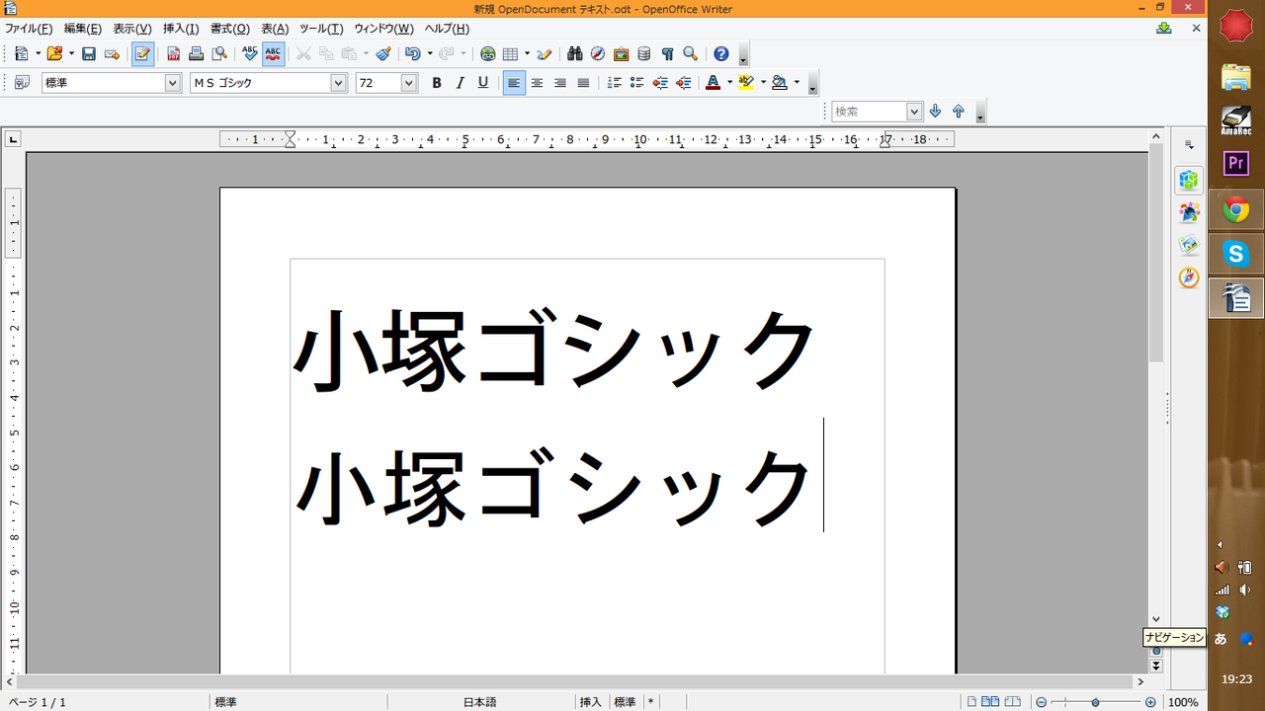
Task: Open the Background Color dropdown arrow
Action: tap(797, 83)
